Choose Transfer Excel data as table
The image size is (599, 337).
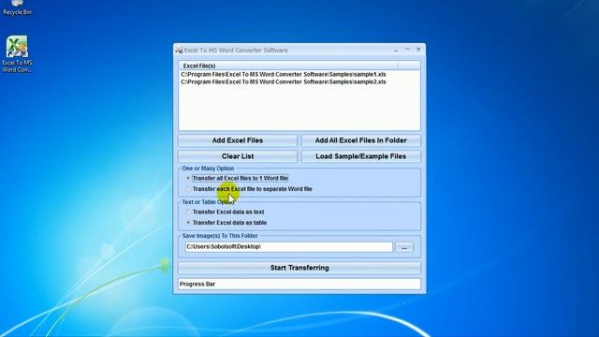(x=226, y=223)
